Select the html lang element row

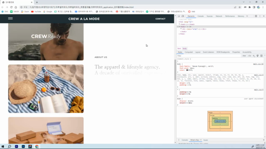tap(186, 22)
